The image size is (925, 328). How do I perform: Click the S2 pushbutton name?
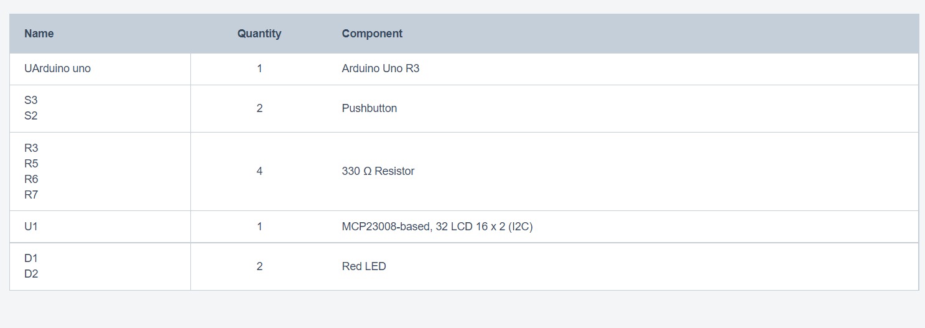point(31,116)
